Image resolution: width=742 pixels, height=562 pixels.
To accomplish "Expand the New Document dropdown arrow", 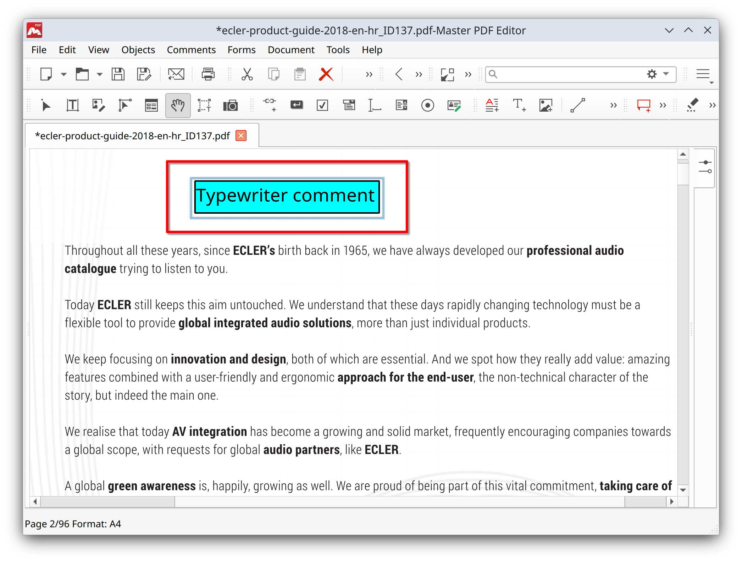I will 64,74.
